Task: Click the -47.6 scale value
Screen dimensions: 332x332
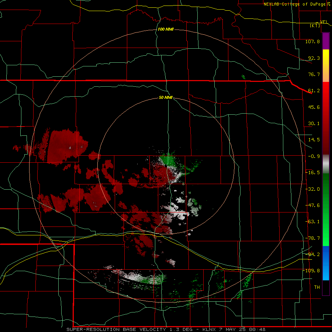Action: 312,205
